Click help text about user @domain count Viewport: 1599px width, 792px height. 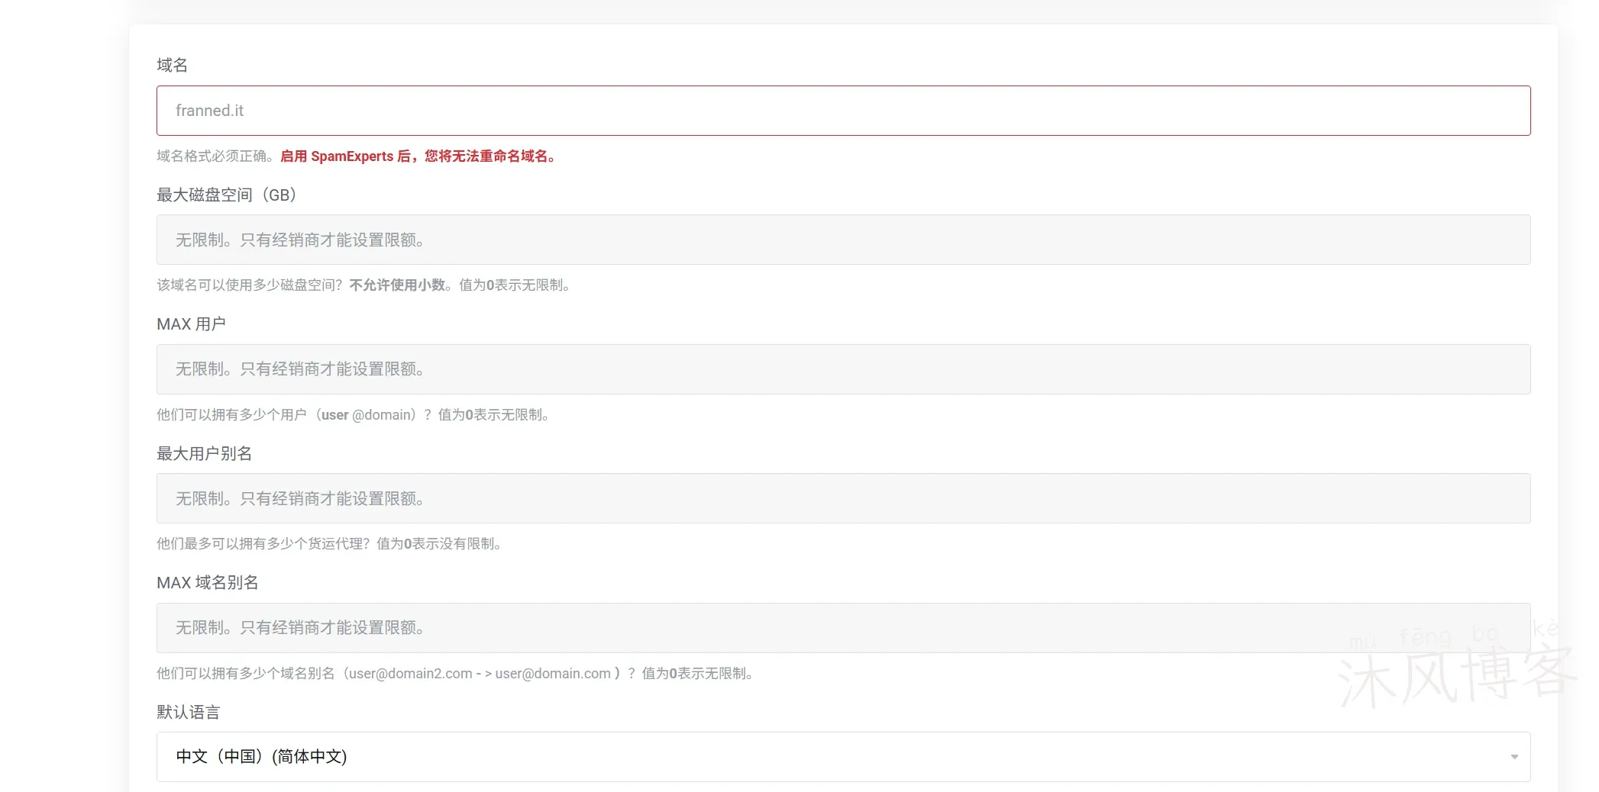pyautogui.click(x=355, y=414)
